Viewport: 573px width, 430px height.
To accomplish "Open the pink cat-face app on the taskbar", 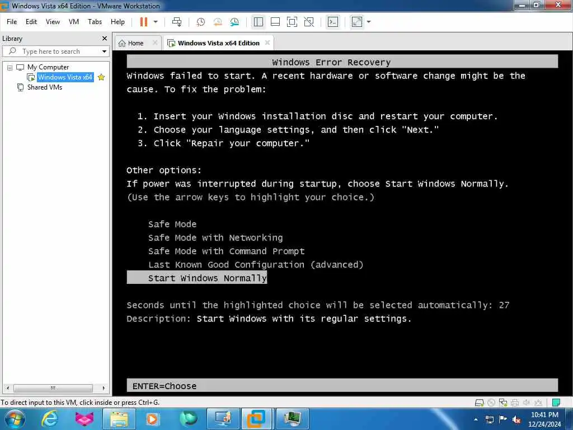I will coord(84,419).
